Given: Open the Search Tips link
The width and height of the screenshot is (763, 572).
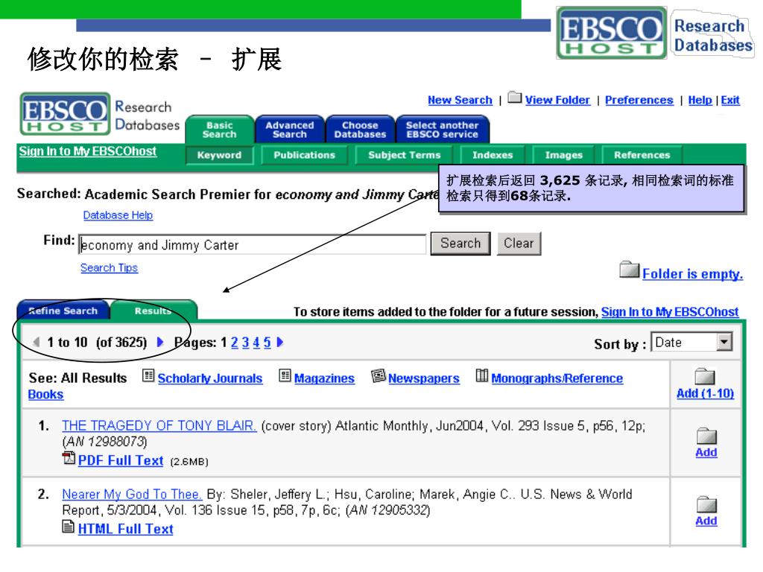Looking at the screenshot, I should (109, 267).
